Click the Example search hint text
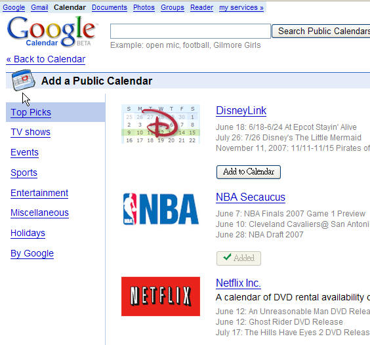Image resolution: width=370 pixels, height=345 pixels. click(186, 45)
